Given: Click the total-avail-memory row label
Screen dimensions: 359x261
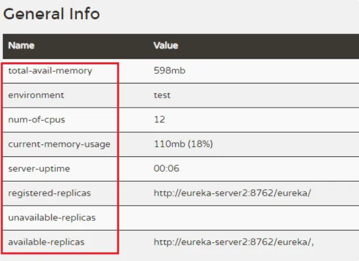Looking at the screenshot, I should 50,71.
